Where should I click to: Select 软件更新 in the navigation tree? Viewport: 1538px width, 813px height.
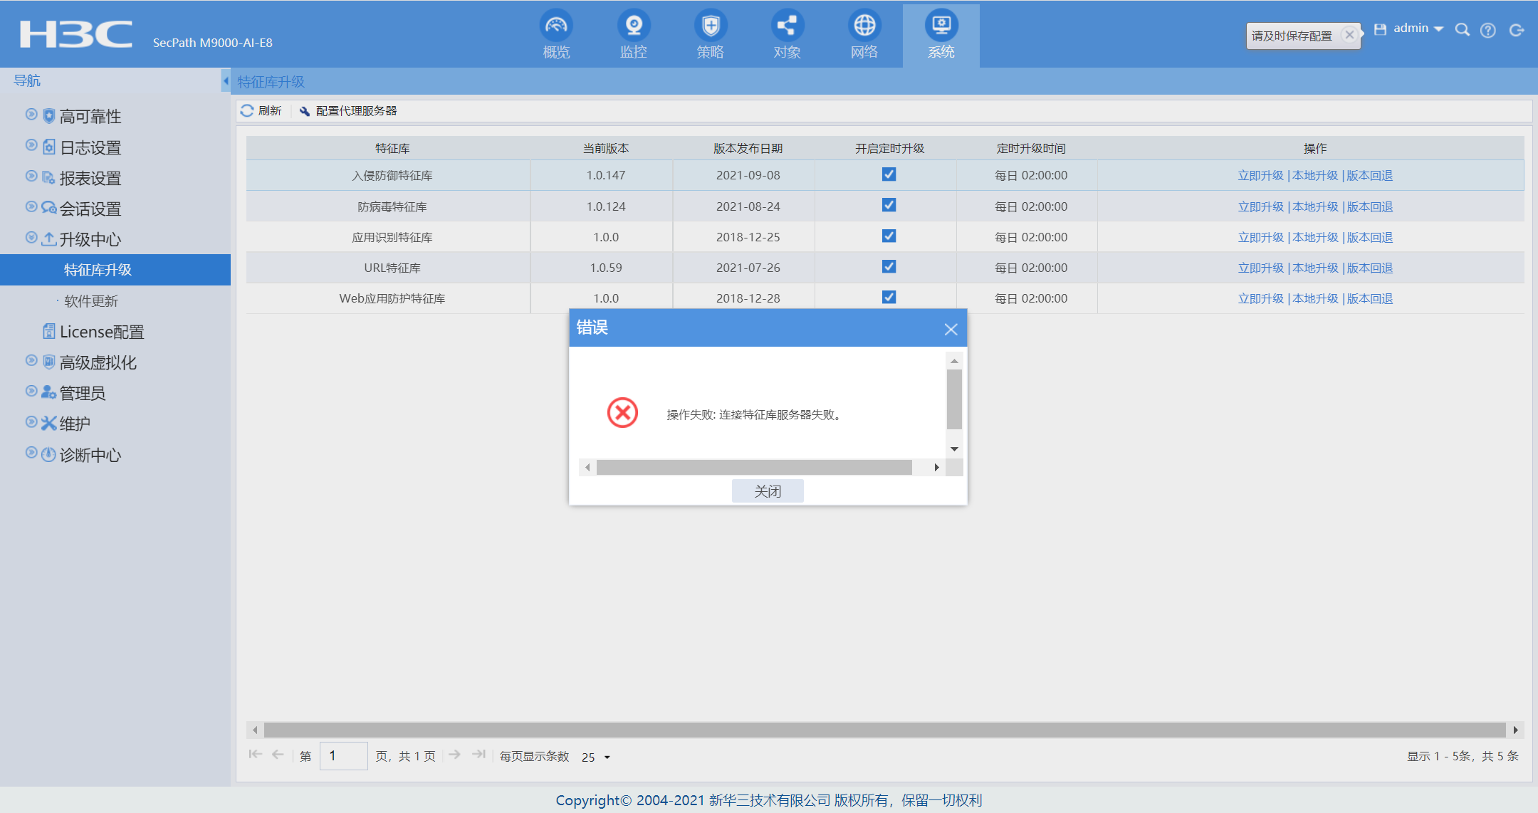(x=91, y=301)
